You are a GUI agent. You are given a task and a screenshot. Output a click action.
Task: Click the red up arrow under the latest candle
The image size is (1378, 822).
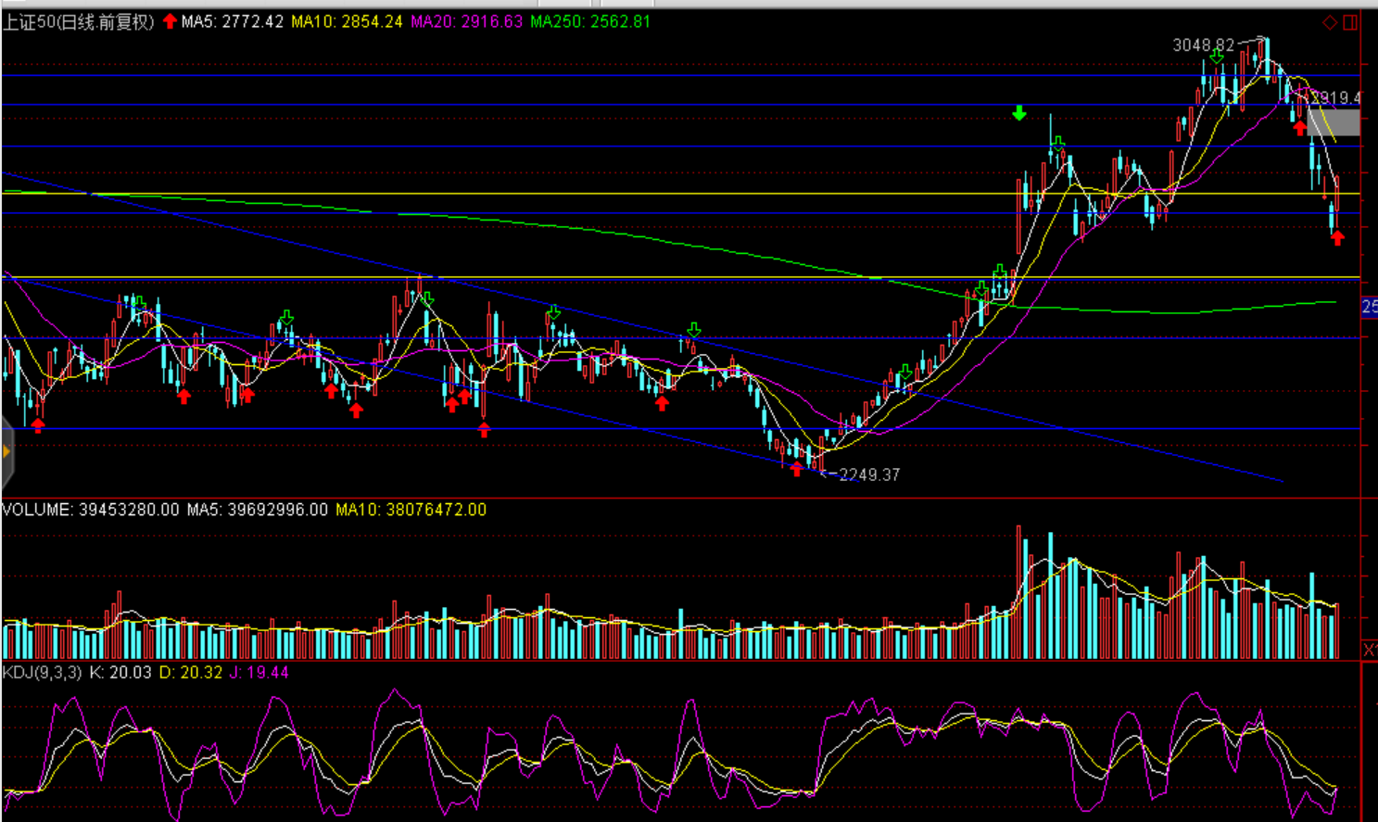[x=1337, y=238]
